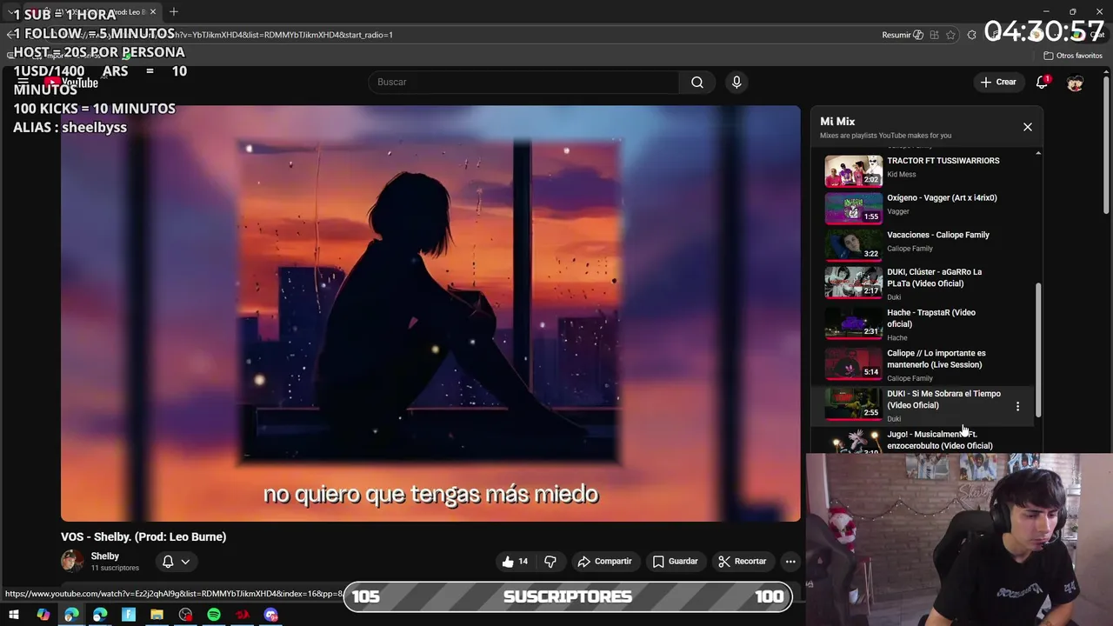The height and width of the screenshot is (626, 1113).
Task: Dislike the video with thumbs down
Action: (x=550, y=562)
